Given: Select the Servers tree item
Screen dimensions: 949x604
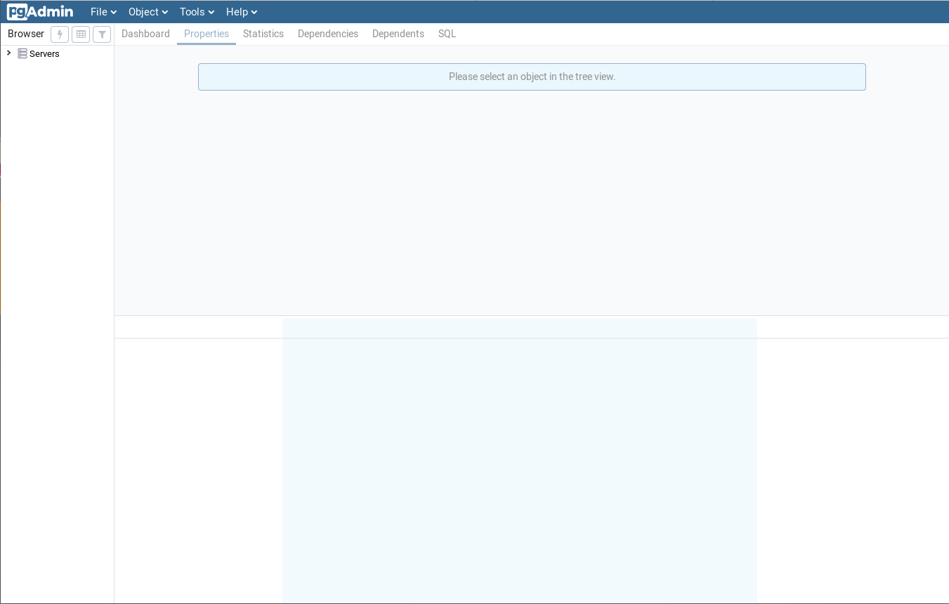Looking at the screenshot, I should click(44, 53).
